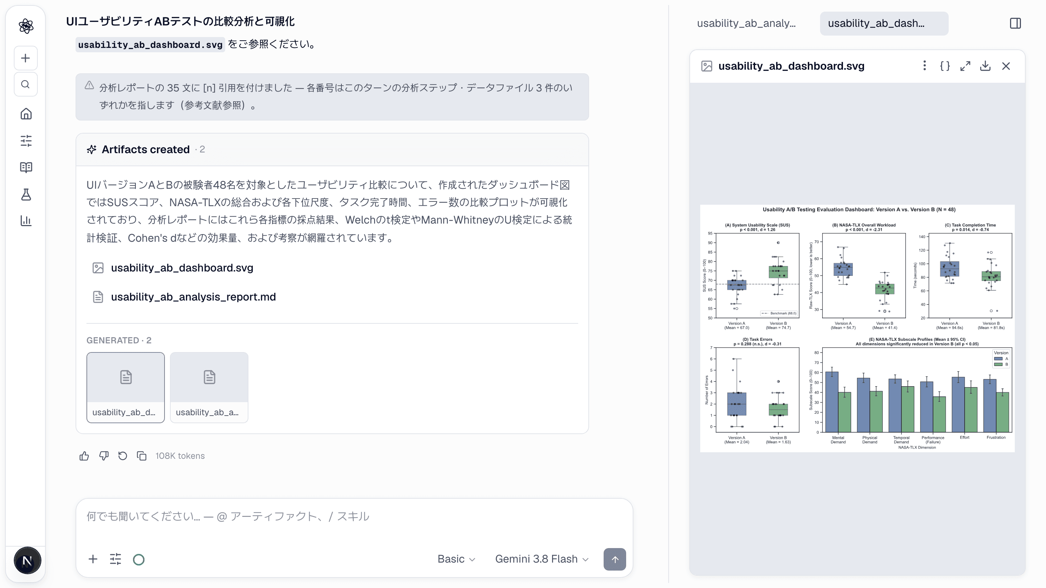Open usability_ab_dashboard.svg link
1046x588 pixels.
[182, 268]
